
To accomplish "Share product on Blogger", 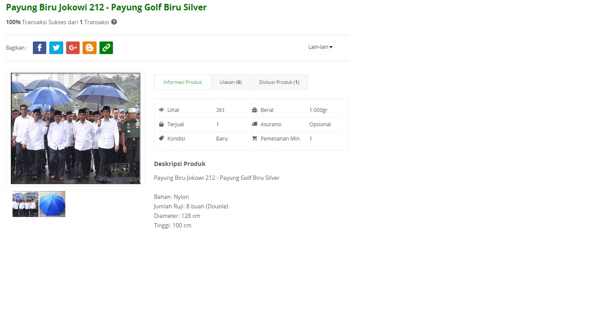I will [90, 48].
